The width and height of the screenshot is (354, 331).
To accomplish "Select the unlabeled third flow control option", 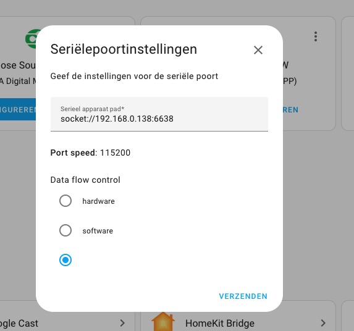I will (x=65, y=260).
